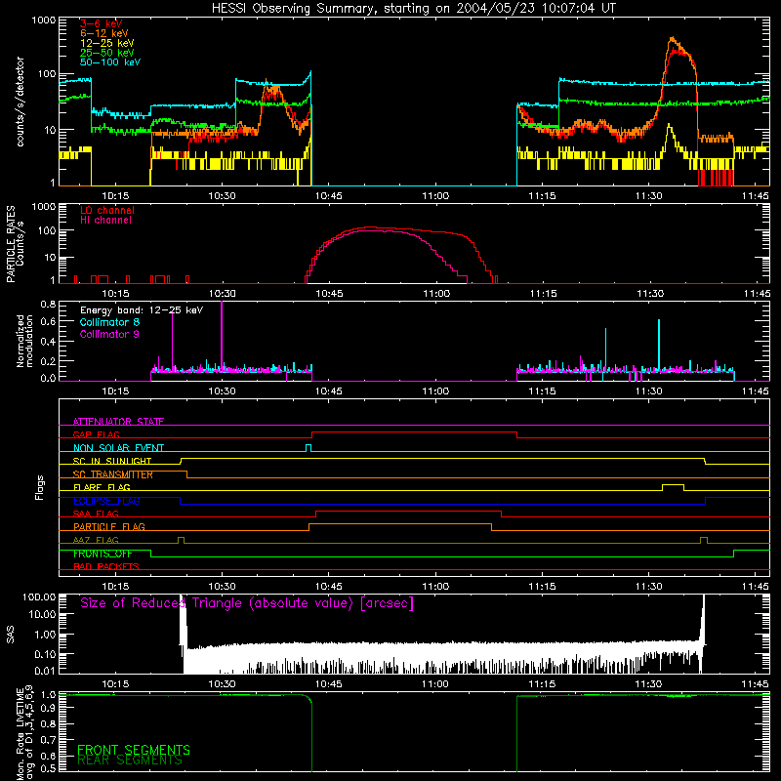
Task: Select the Collimator 8 legend entry
Action: [x=109, y=322]
